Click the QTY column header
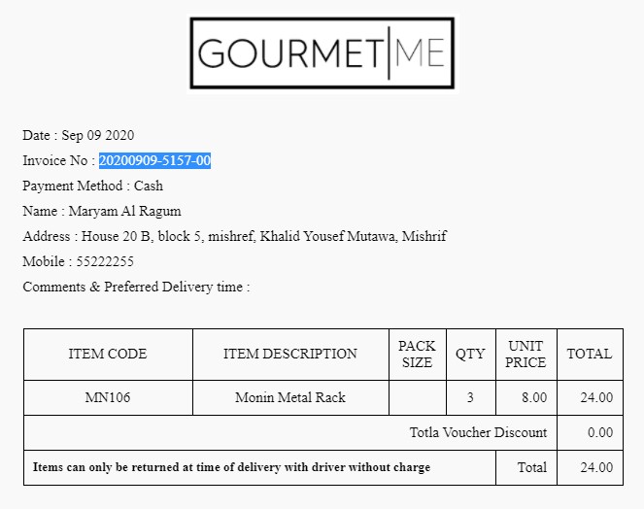The height and width of the screenshot is (509, 644). pyautogui.click(x=470, y=354)
